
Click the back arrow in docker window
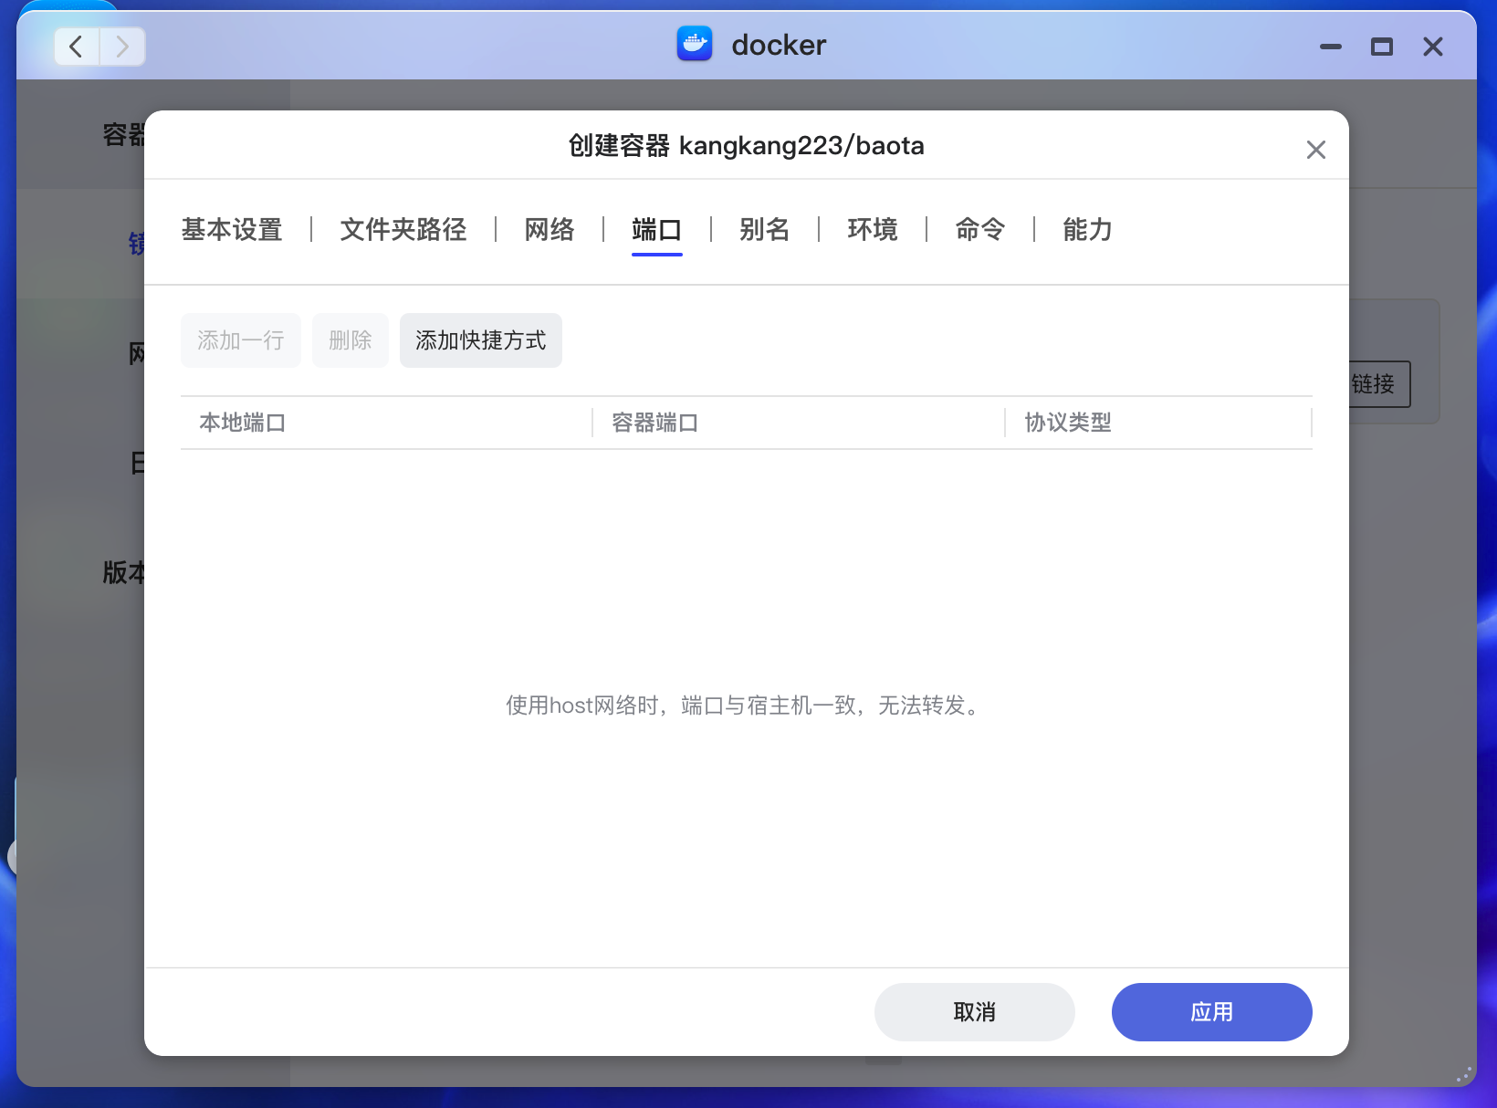tap(78, 47)
